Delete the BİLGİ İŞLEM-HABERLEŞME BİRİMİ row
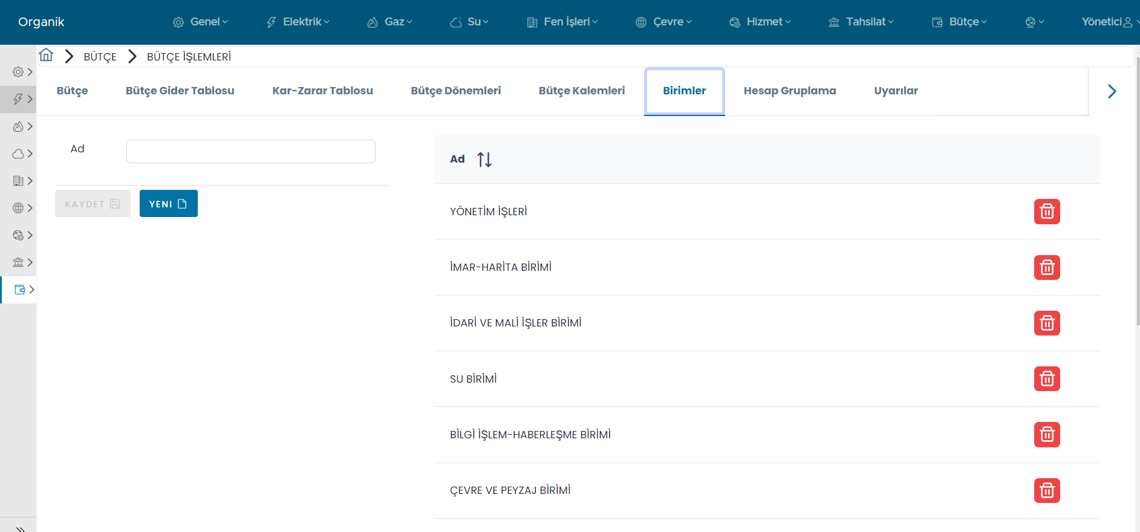The image size is (1140, 532). click(1046, 435)
